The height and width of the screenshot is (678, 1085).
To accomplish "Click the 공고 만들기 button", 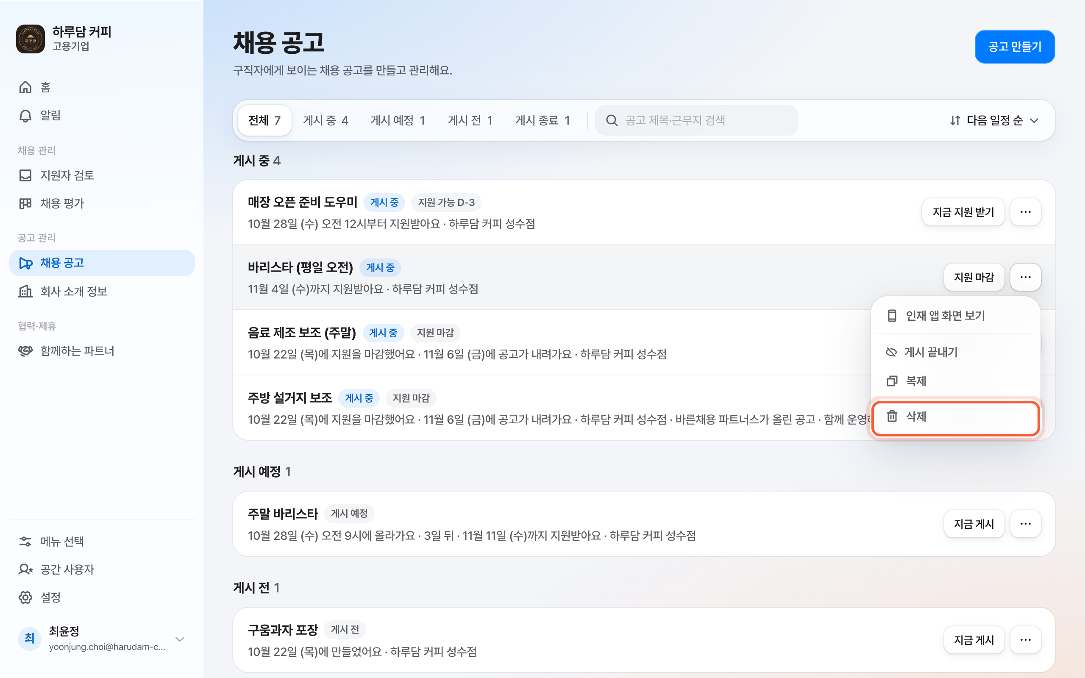I will point(1015,47).
